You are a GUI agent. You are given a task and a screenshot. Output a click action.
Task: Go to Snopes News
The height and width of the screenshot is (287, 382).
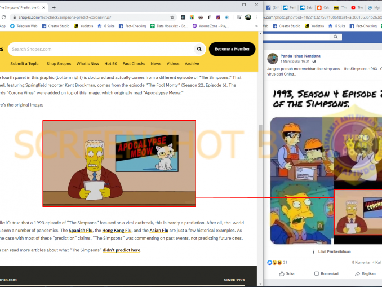click(156, 63)
